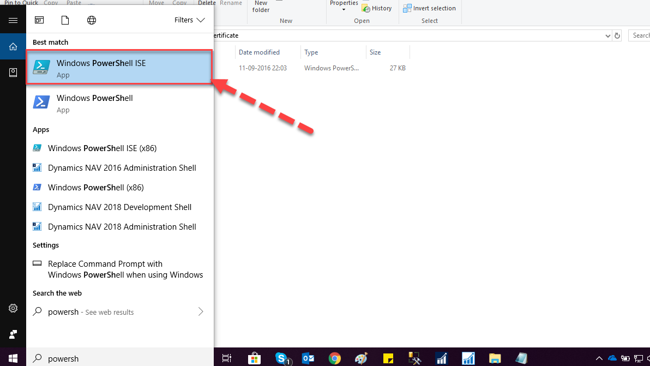
Task: Expand the address bar history dropdown
Action: pos(607,35)
